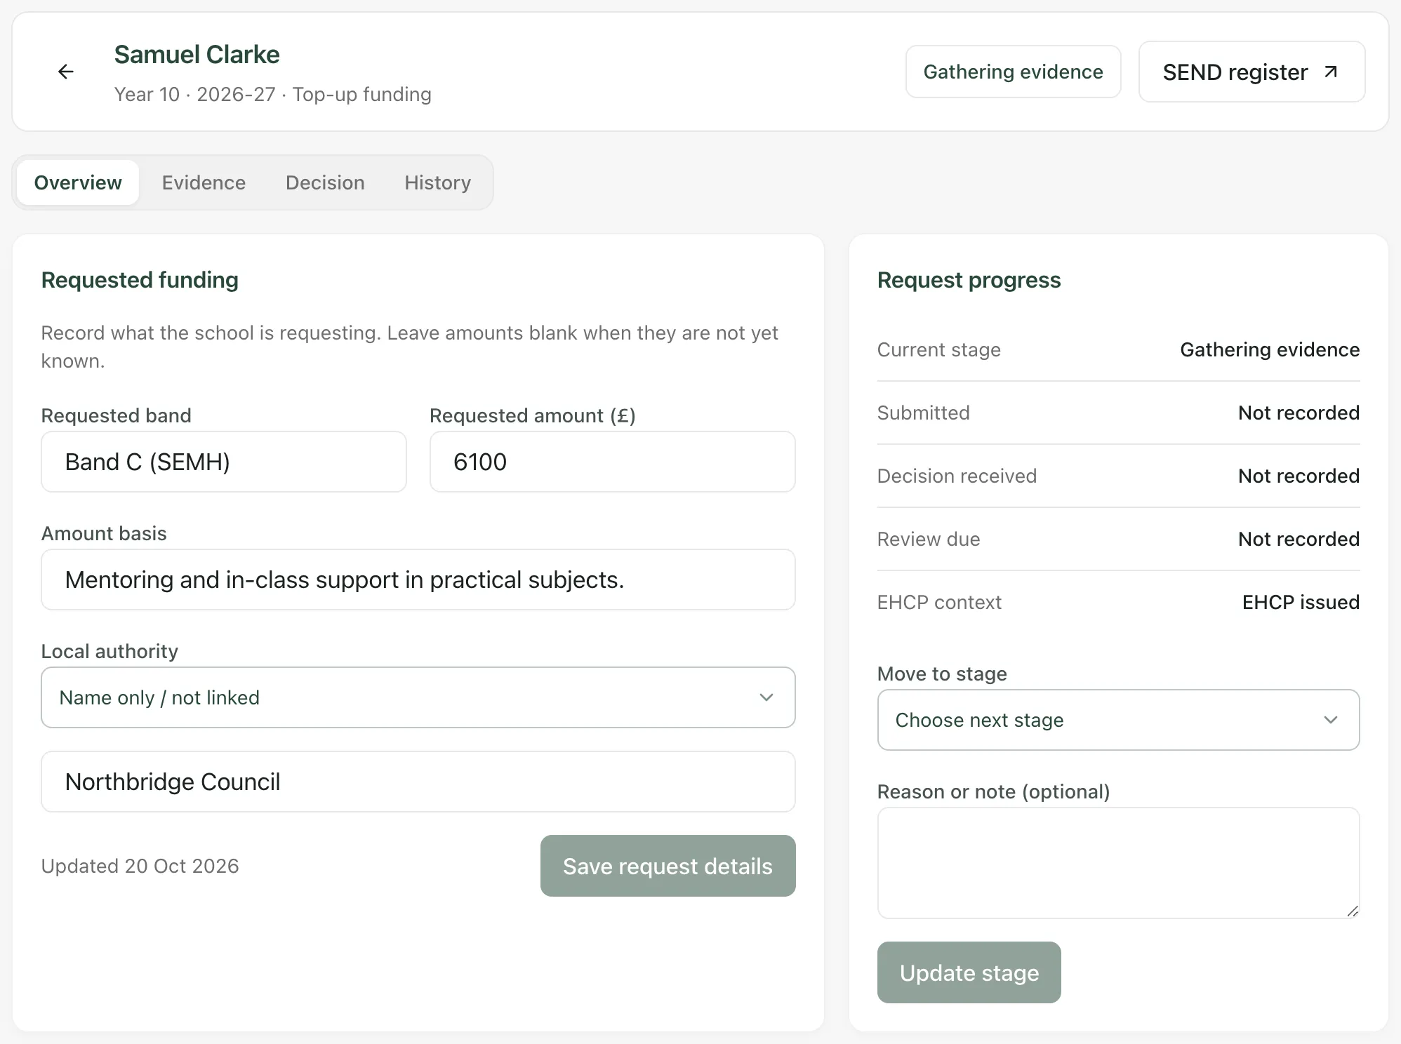Open the Local authority 'Name only / not linked' dropdown
The width and height of the screenshot is (1401, 1044).
(x=418, y=697)
